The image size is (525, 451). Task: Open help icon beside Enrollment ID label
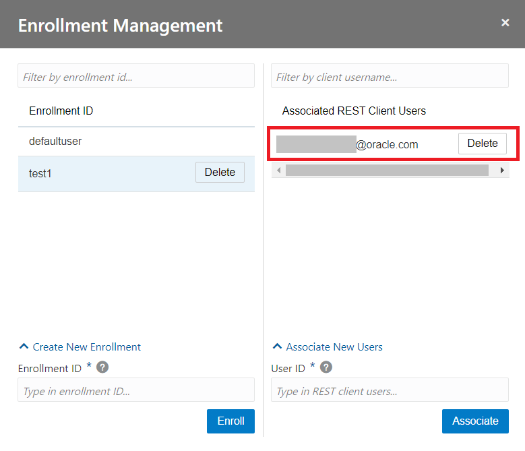pyautogui.click(x=102, y=367)
